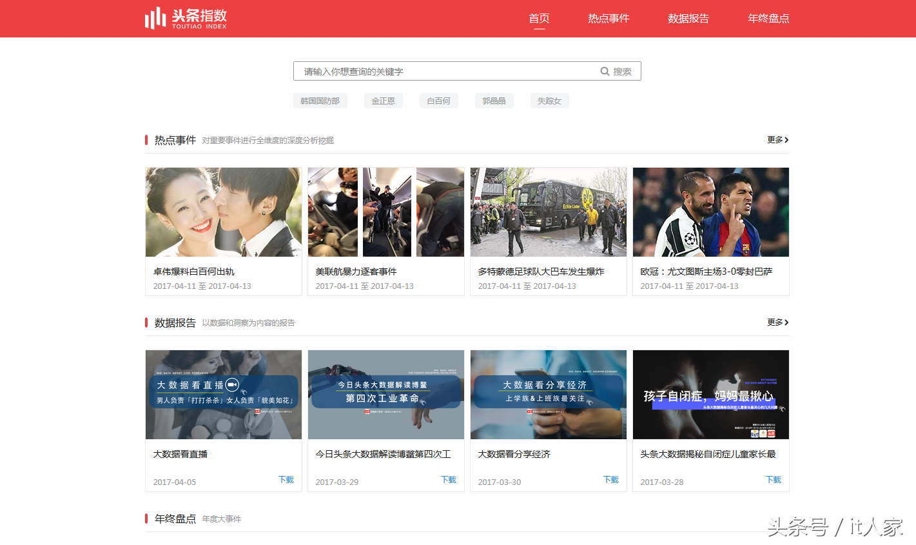Click the 白百何 keyword tag
916x545 pixels.
pyautogui.click(x=438, y=101)
